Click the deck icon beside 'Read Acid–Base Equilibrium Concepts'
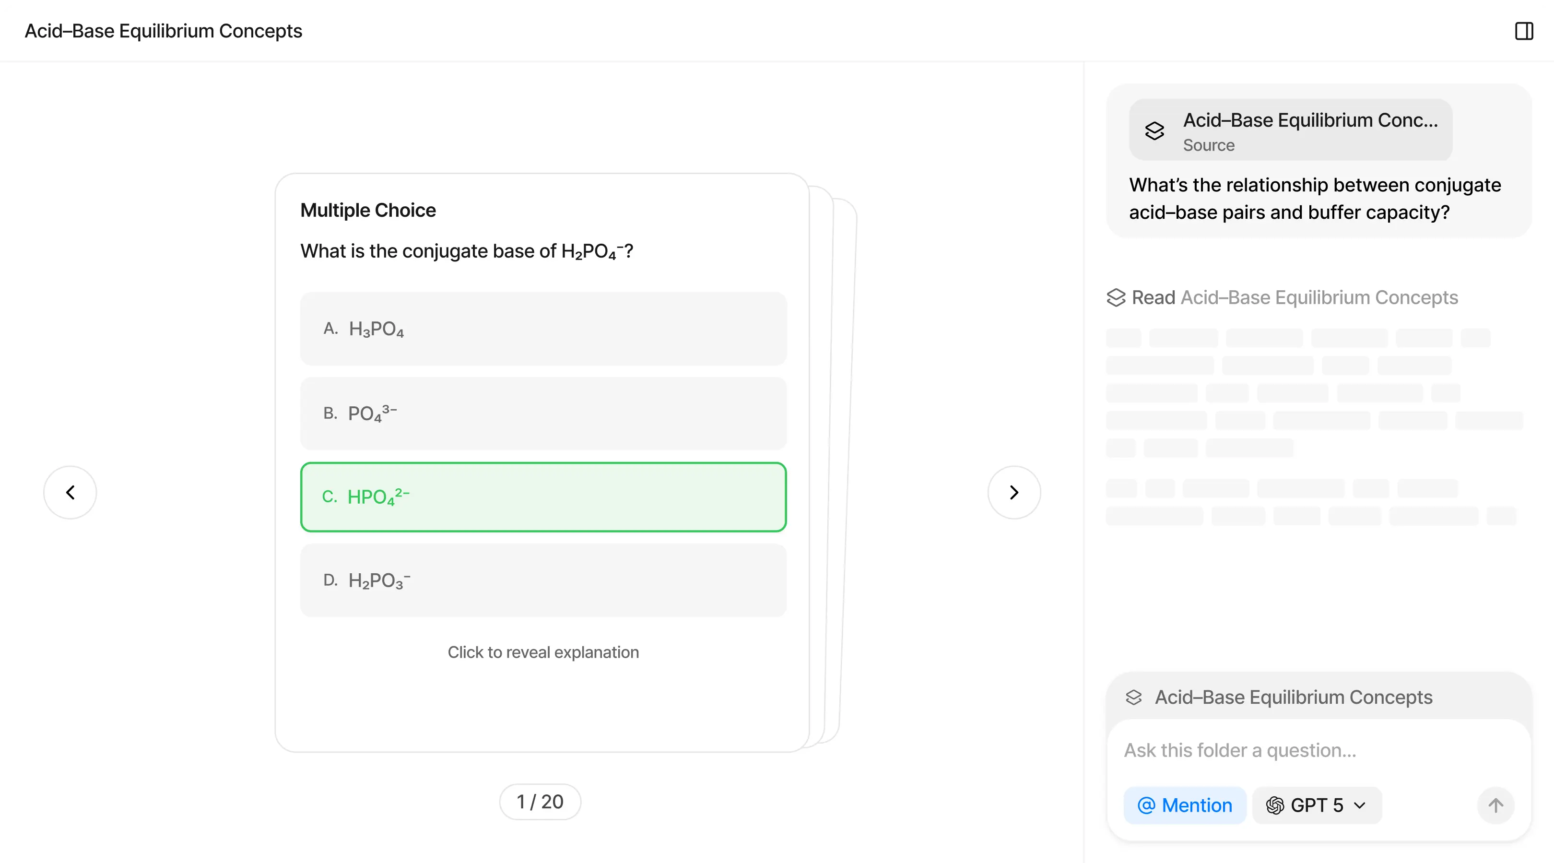 point(1117,297)
